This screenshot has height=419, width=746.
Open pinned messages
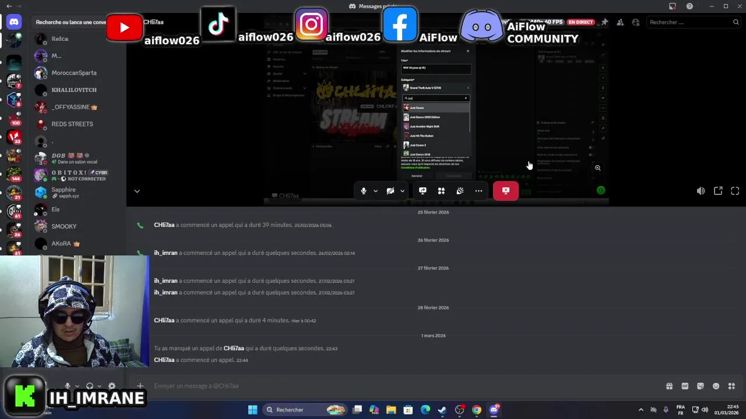pyautogui.click(x=604, y=22)
